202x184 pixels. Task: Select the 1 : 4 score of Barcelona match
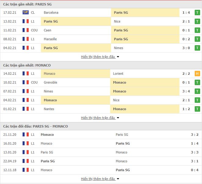tap(186, 13)
